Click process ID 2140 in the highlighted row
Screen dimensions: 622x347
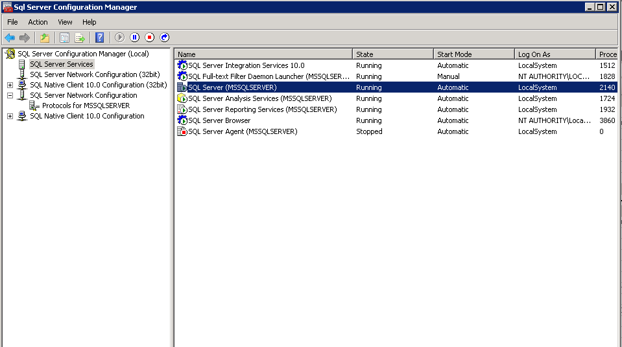(x=607, y=87)
